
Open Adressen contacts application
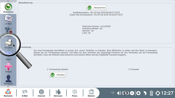pos(58,93)
